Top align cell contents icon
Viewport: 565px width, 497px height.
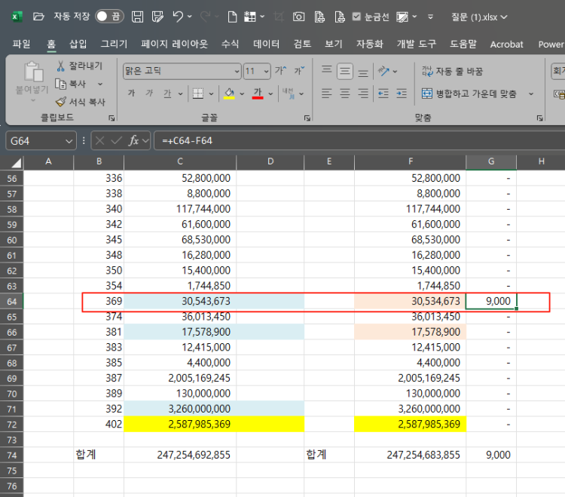pos(327,71)
